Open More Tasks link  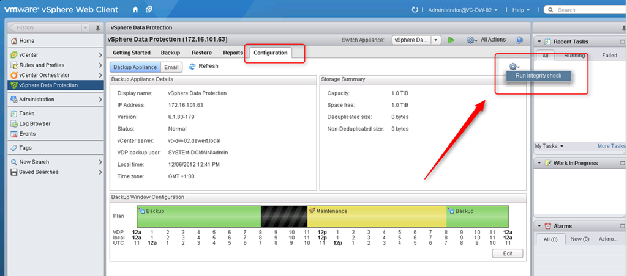612,146
